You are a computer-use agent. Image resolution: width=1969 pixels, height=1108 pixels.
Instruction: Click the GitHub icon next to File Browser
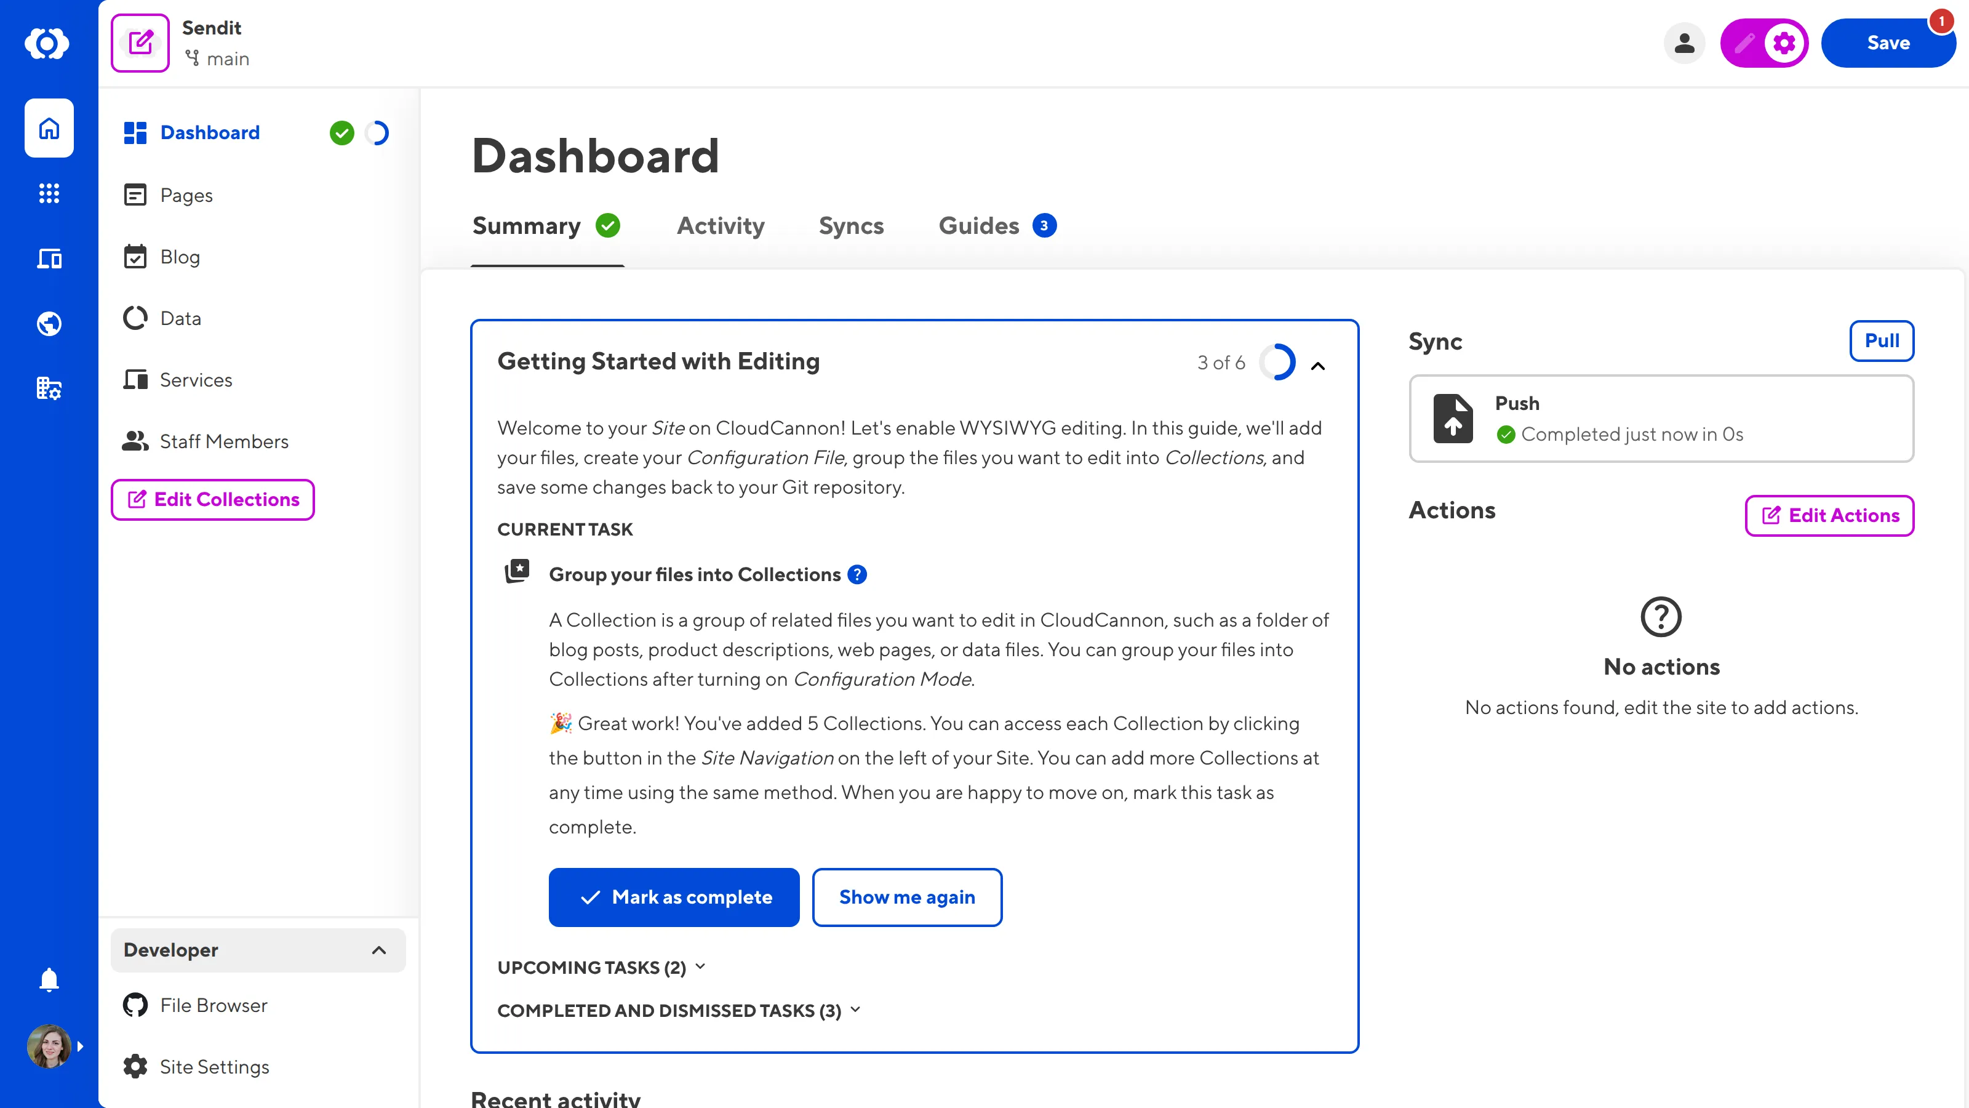click(x=135, y=1005)
